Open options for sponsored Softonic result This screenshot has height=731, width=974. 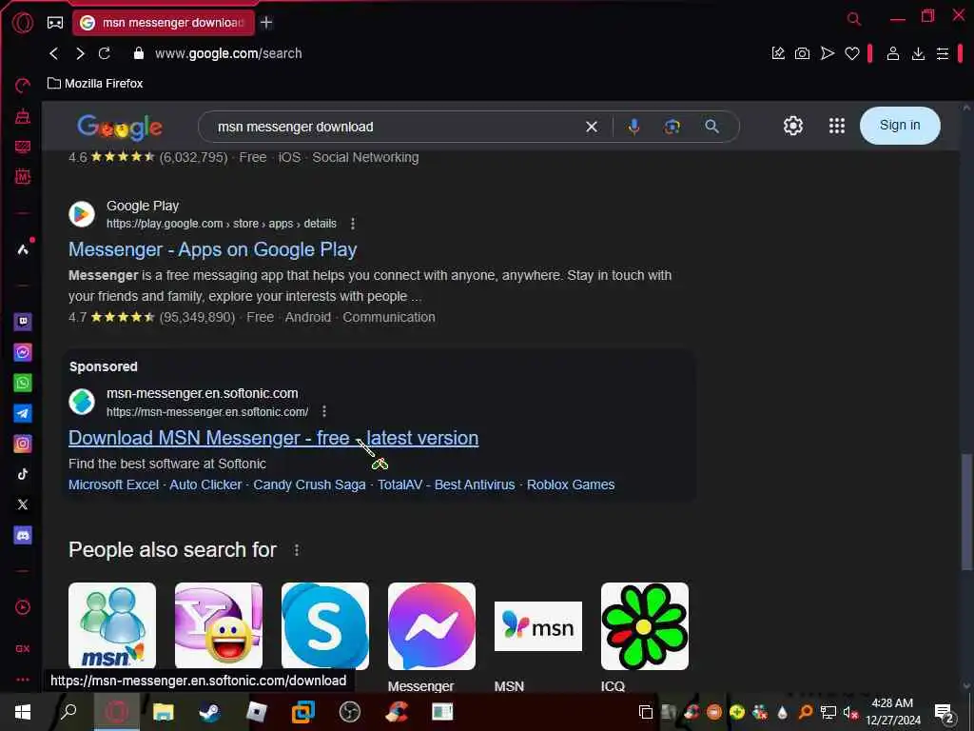(x=324, y=411)
